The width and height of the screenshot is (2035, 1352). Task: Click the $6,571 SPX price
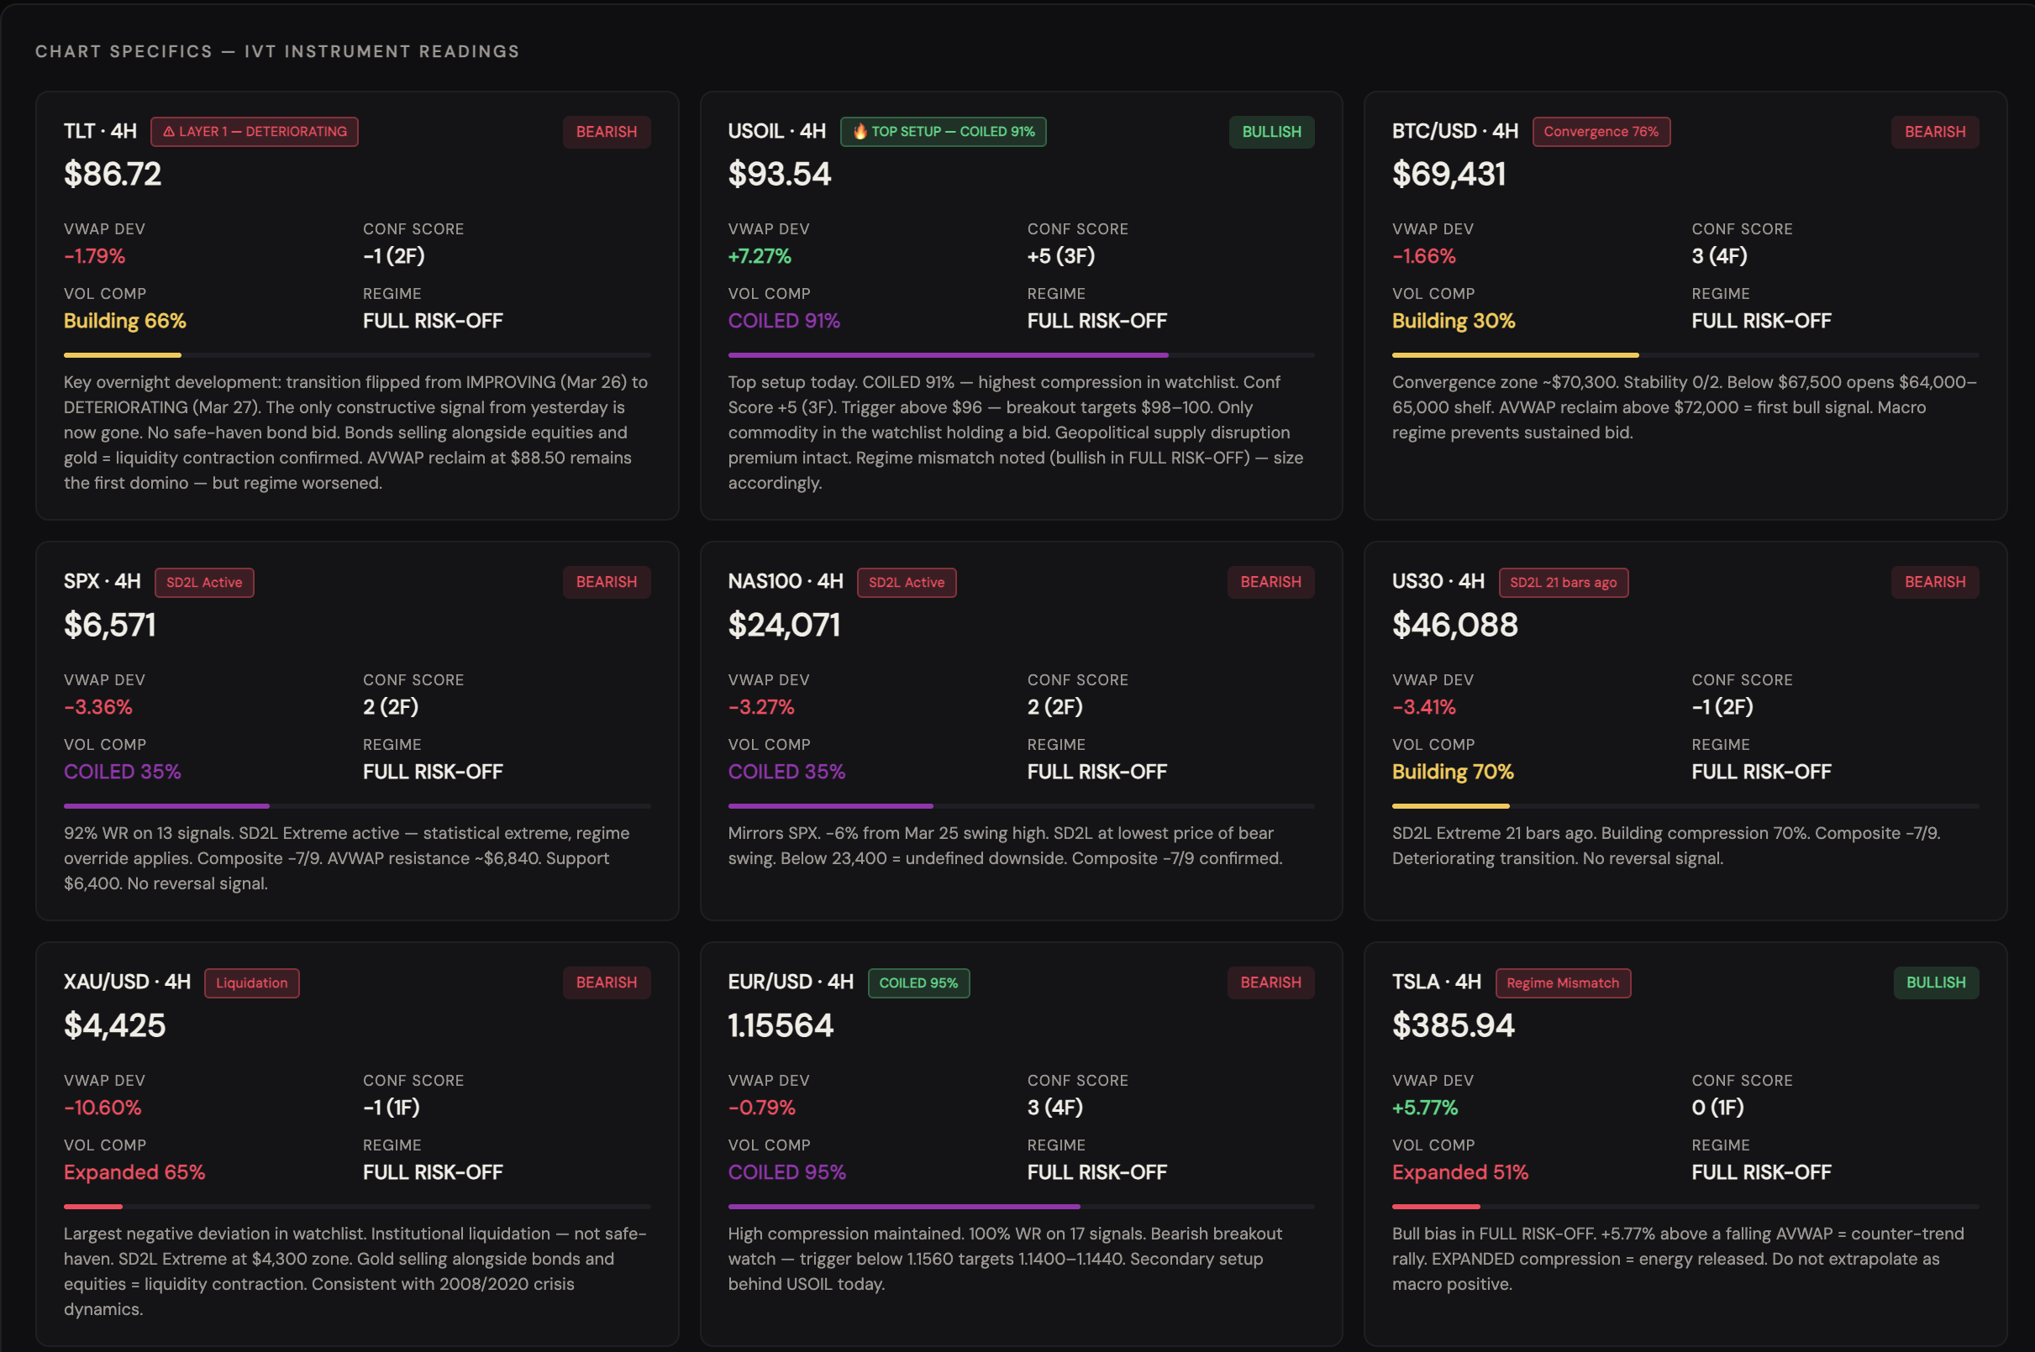[x=109, y=625]
